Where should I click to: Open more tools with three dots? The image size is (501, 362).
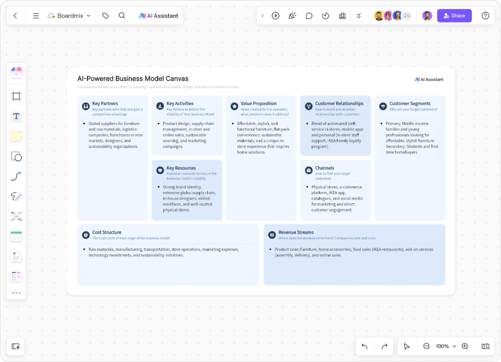tap(16, 293)
